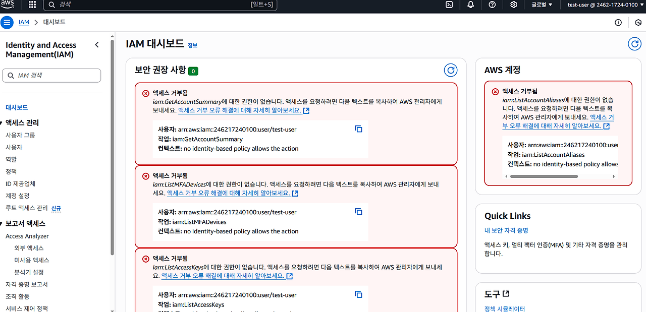Open the info panel icon below top bar

[618, 23]
